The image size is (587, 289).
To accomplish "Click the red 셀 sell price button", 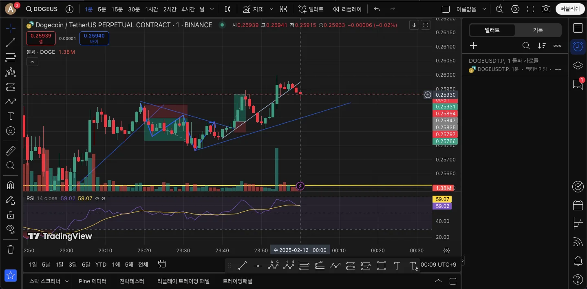I will coord(41,38).
